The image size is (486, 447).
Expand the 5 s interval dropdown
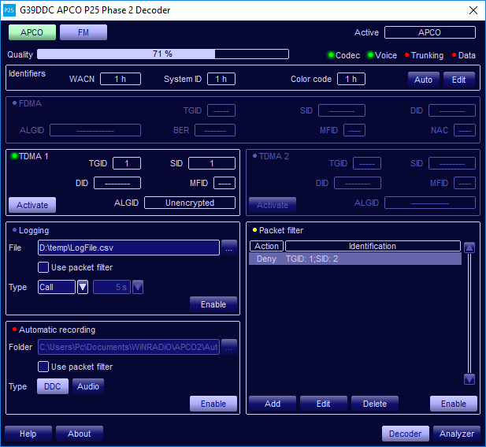click(138, 287)
